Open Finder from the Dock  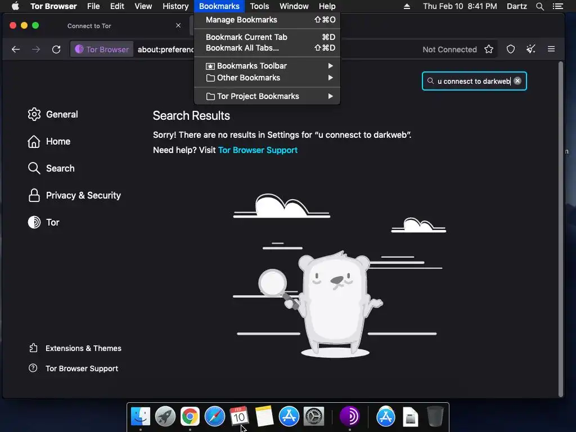[x=141, y=417]
